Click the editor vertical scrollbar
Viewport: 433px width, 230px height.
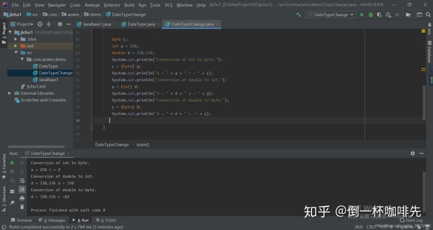tap(423, 102)
